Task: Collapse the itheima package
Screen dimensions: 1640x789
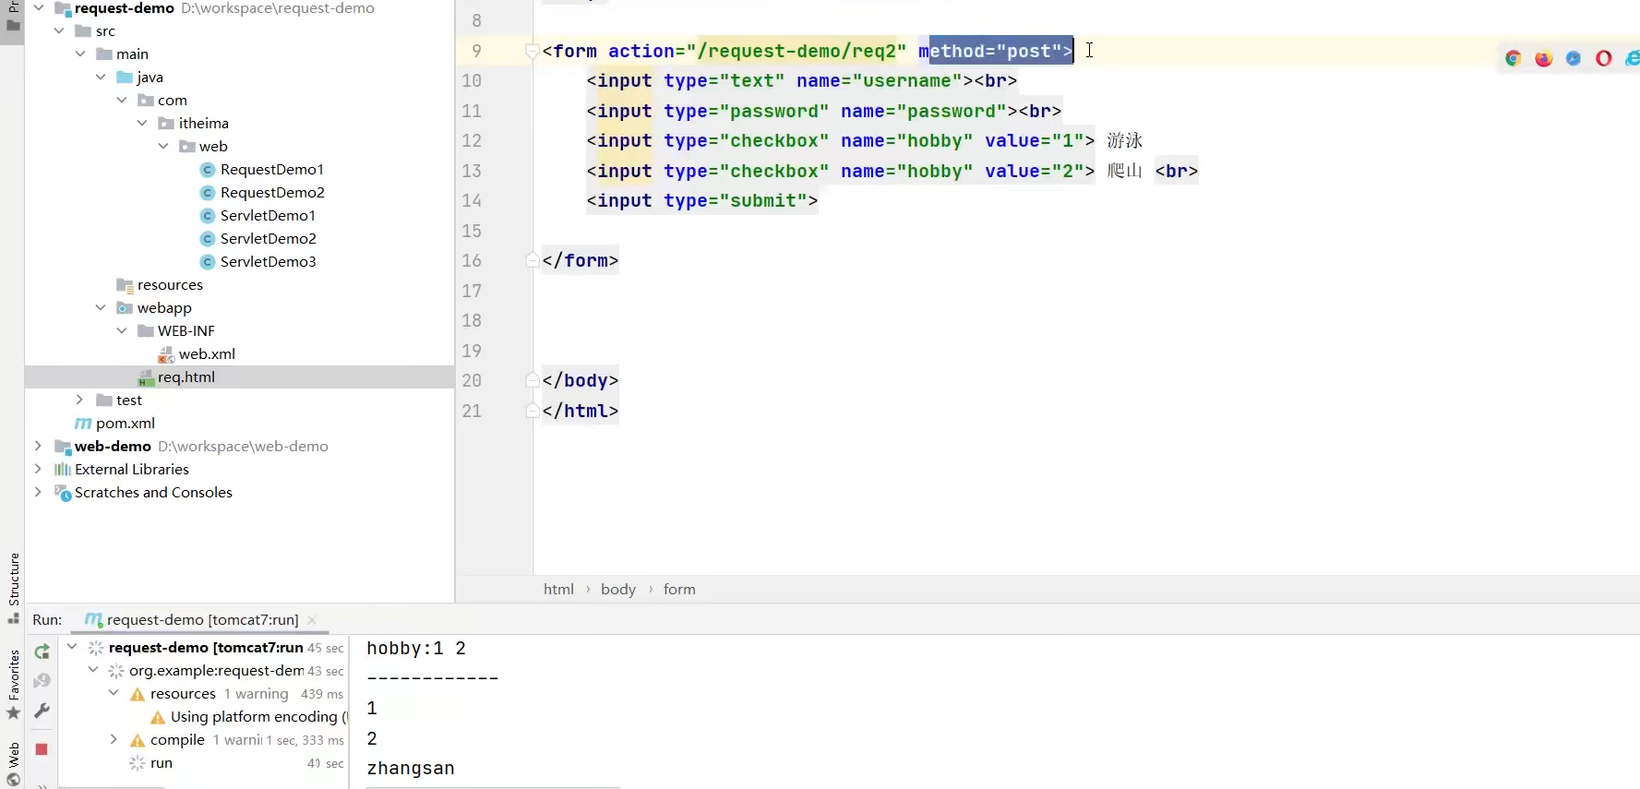Action: tap(142, 123)
